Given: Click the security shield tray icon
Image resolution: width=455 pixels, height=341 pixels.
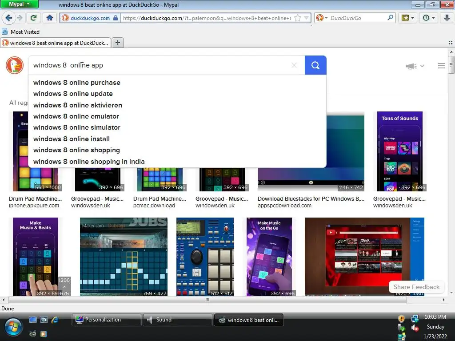Looking at the screenshot, I should coord(402,318).
